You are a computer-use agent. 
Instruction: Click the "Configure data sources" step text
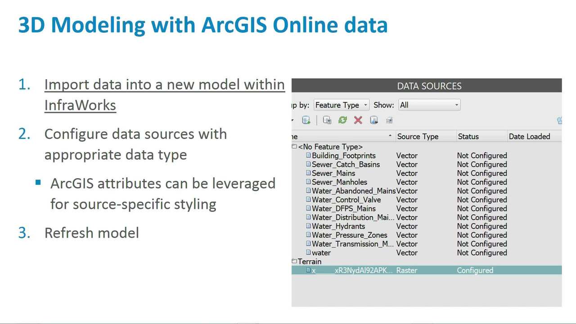click(135, 144)
